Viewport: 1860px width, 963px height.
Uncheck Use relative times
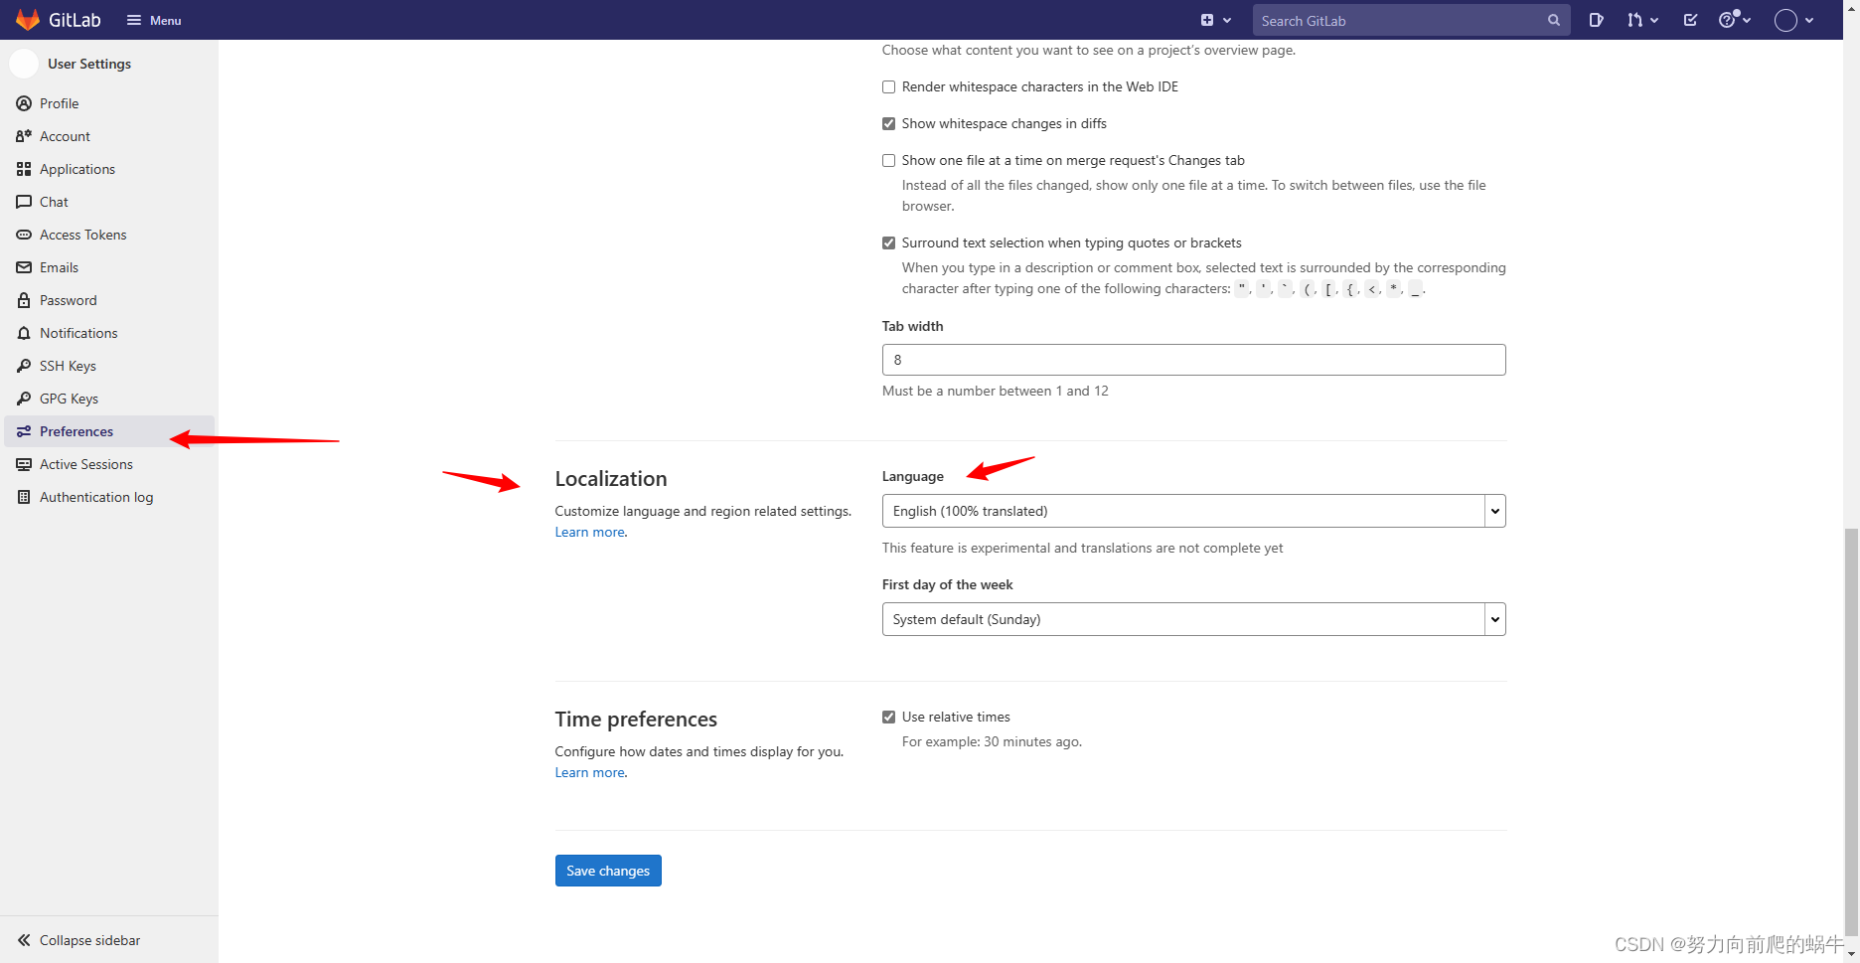pos(888,718)
